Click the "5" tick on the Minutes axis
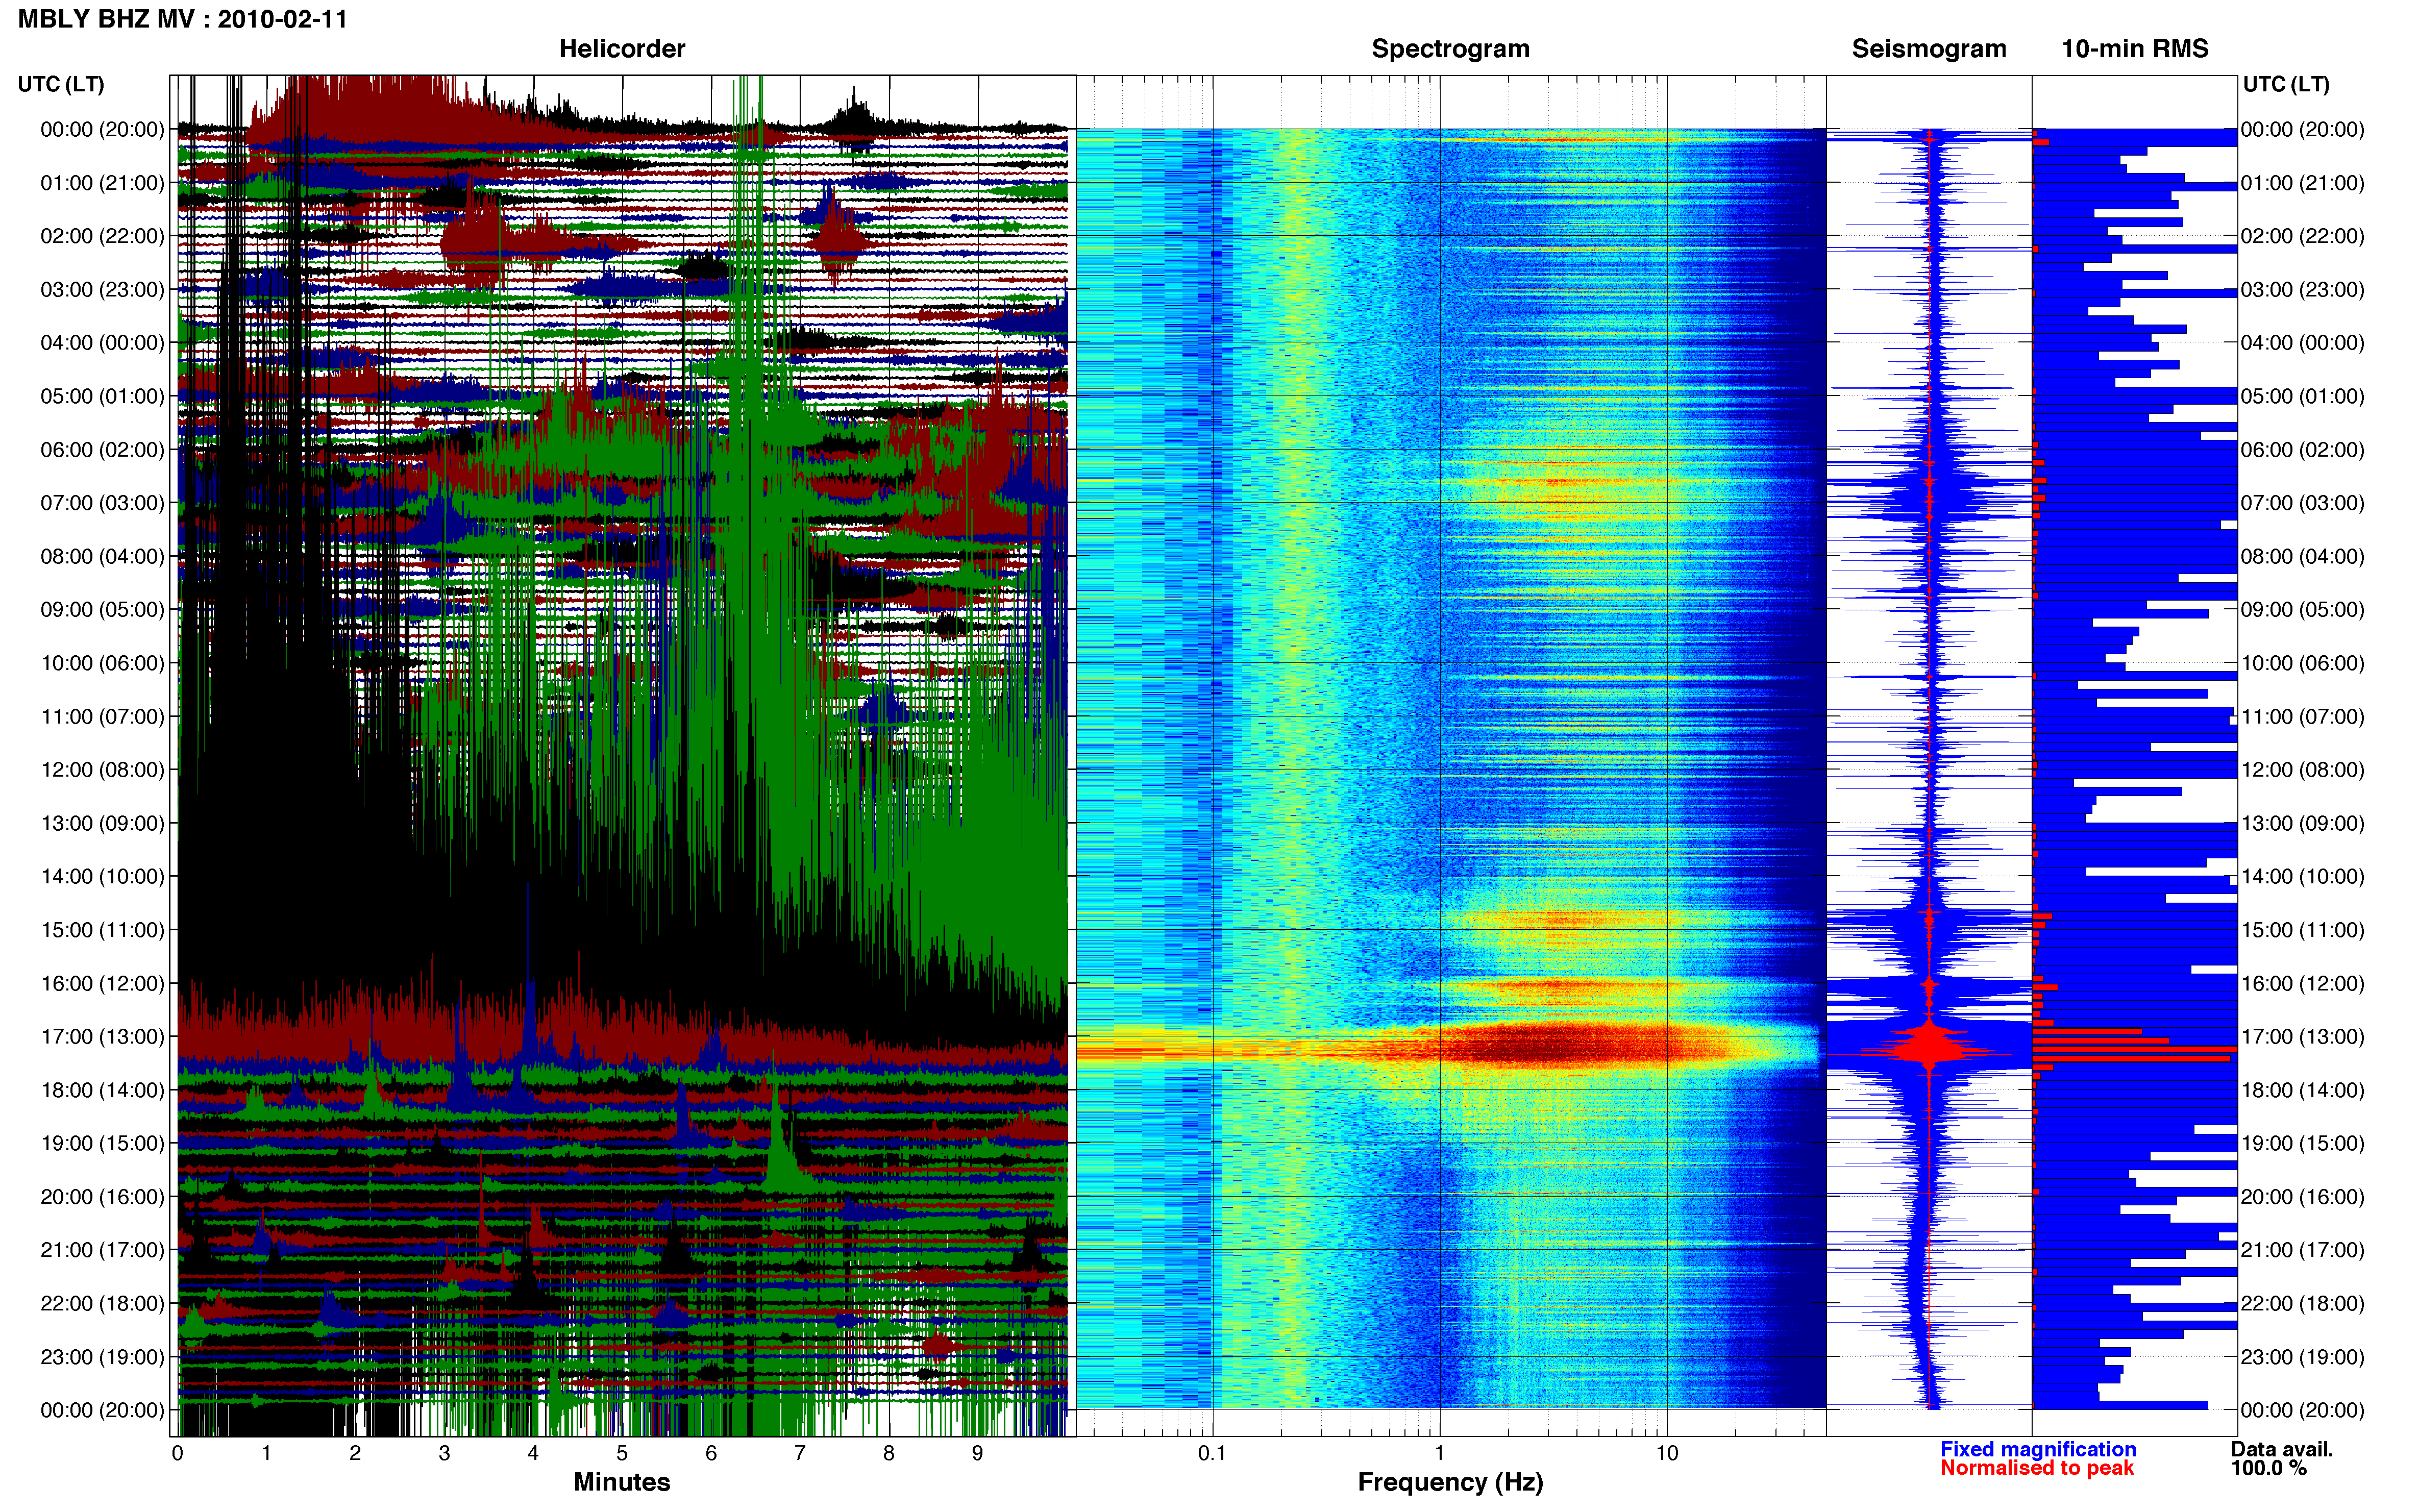This screenshot has width=2419, height=1512. point(622,1453)
